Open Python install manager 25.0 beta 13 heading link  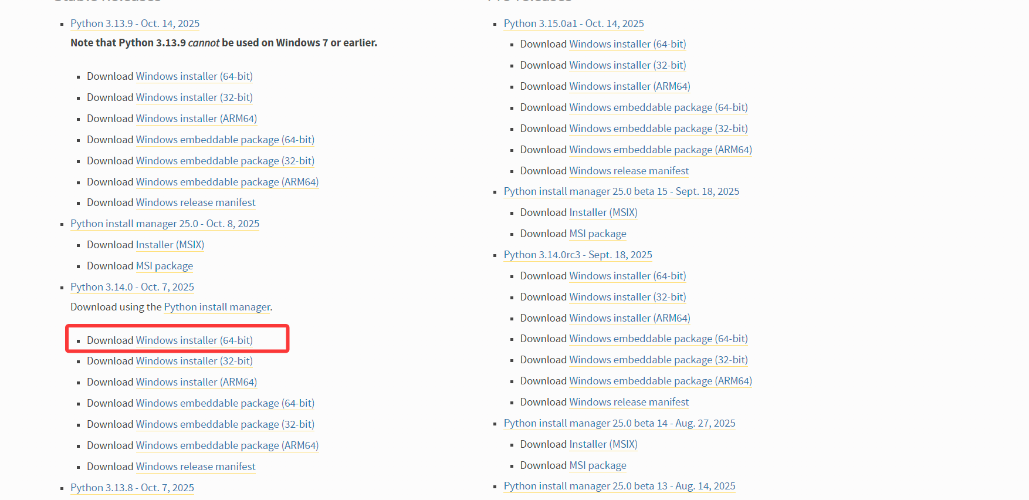tap(620, 486)
